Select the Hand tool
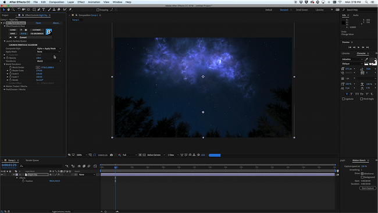 coord(9,10)
